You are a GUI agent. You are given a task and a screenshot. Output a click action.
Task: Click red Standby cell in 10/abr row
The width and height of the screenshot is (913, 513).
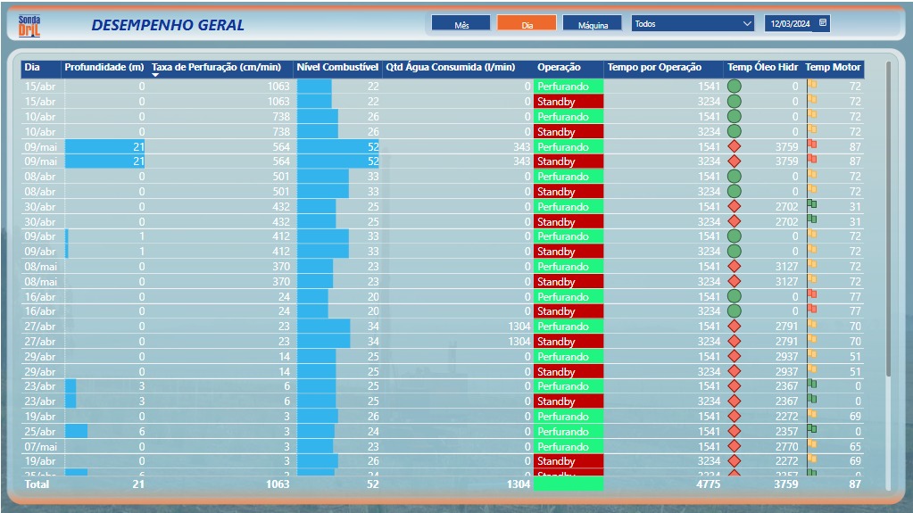tap(569, 132)
